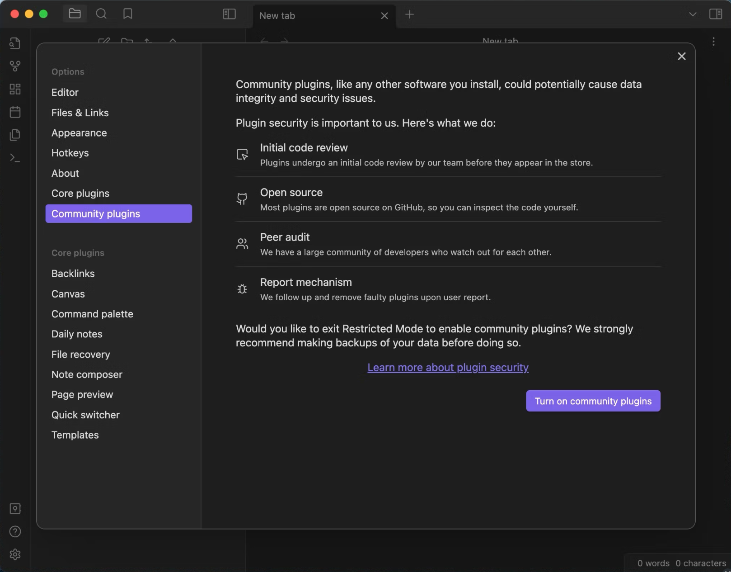Image resolution: width=731 pixels, height=572 pixels.
Task: Click the Initial code review heading
Action: (304, 148)
